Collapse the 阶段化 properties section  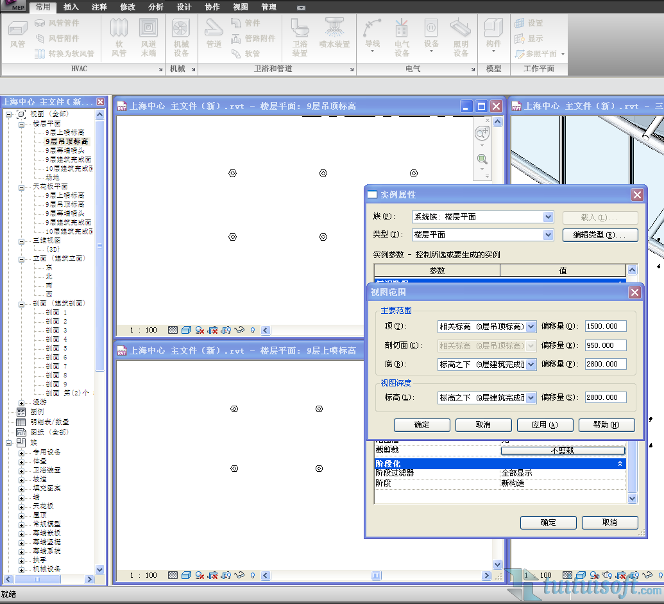pos(620,463)
